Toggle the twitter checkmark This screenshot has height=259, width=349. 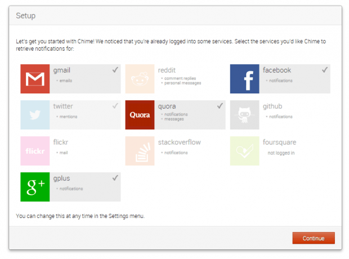click(115, 106)
